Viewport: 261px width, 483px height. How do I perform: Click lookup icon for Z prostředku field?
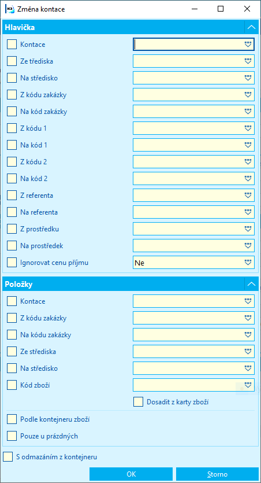click(248, 228)
